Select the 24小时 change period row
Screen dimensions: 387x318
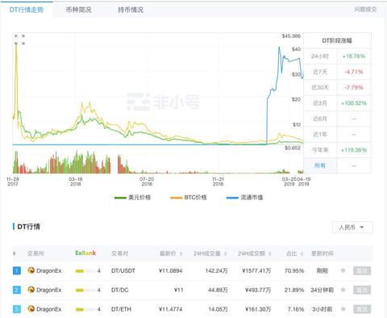(337, 56)
